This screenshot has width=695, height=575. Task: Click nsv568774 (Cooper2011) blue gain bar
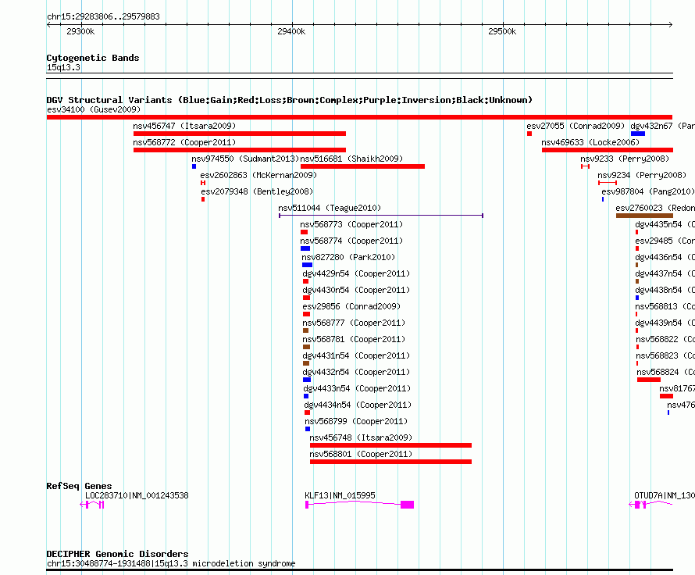click(305, 248)
